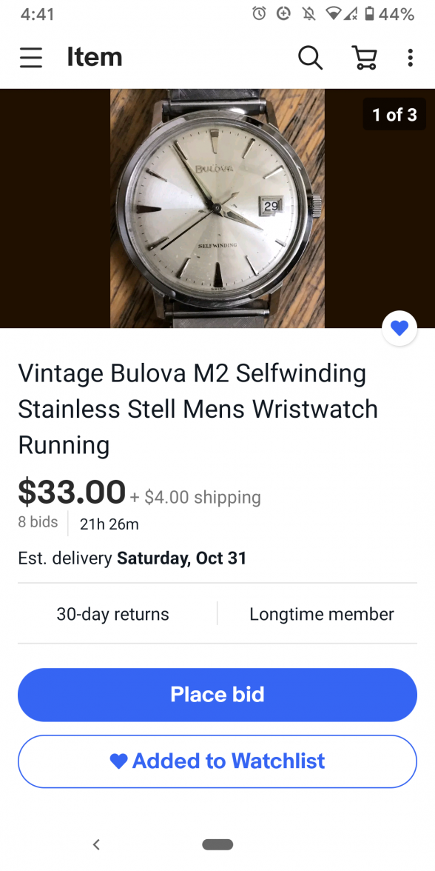Open the 8 bids history
The image size is (435, 871).
[37, 522]
